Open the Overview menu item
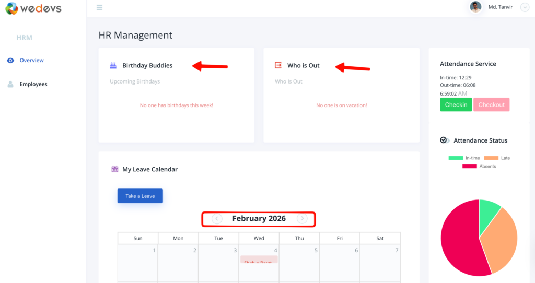 tap(32, 61)
